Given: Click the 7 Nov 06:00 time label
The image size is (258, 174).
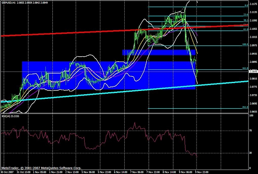Looking at the screenshot, I should click(137, 172).
